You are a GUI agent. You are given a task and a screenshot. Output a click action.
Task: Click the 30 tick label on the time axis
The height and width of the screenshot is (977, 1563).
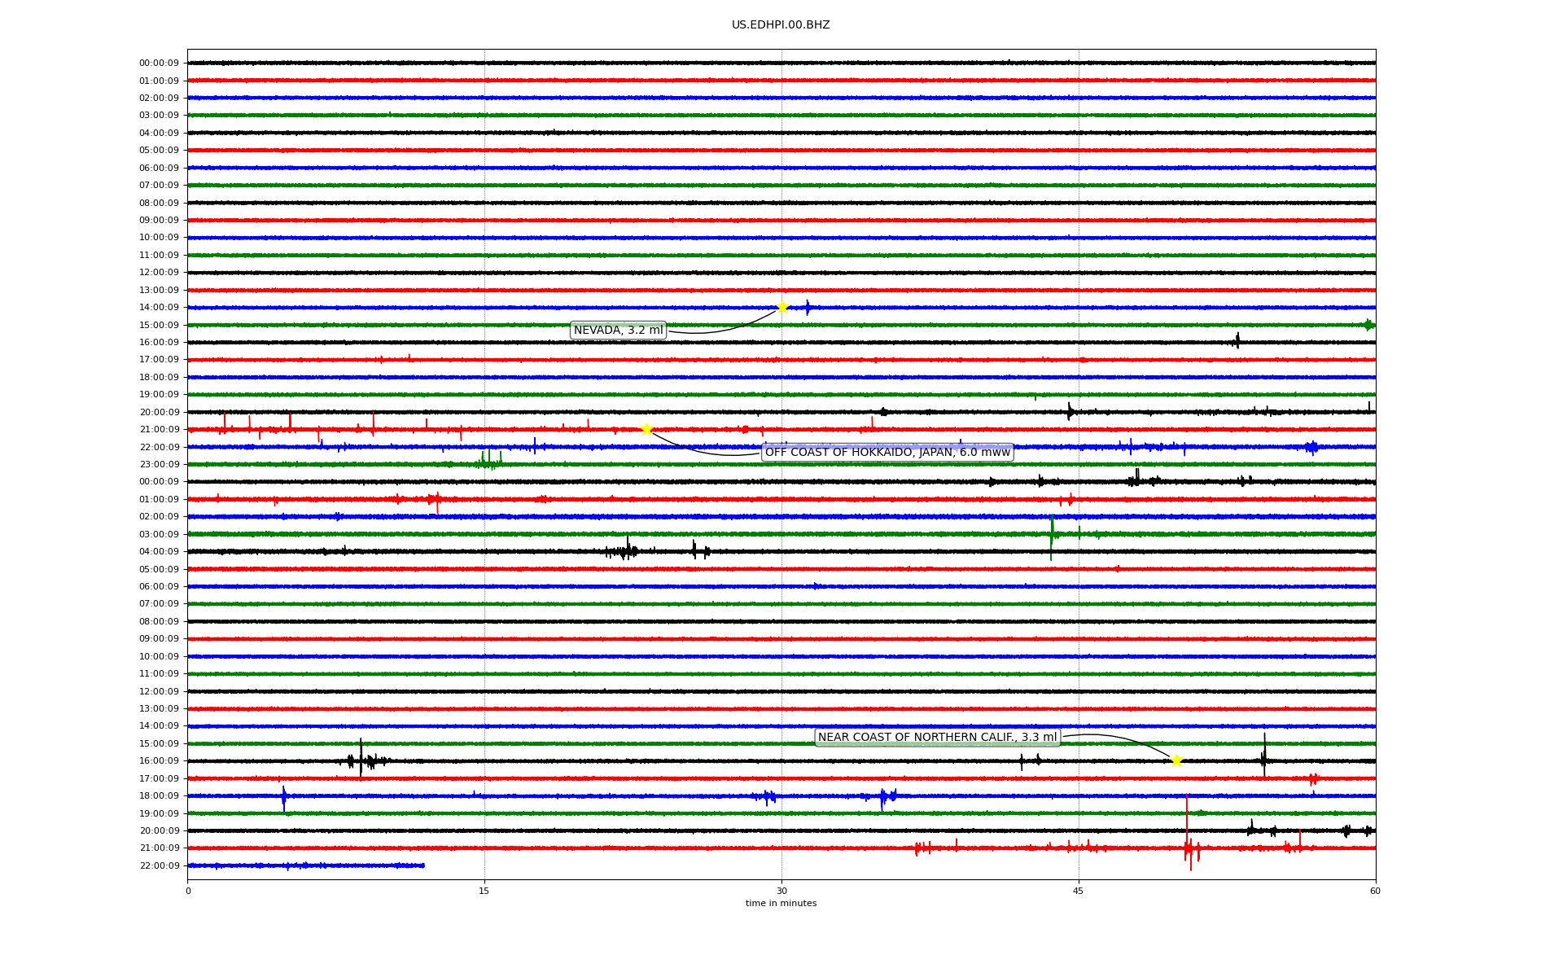point(781,891)
